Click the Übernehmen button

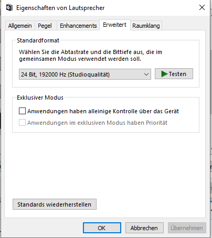187,228
